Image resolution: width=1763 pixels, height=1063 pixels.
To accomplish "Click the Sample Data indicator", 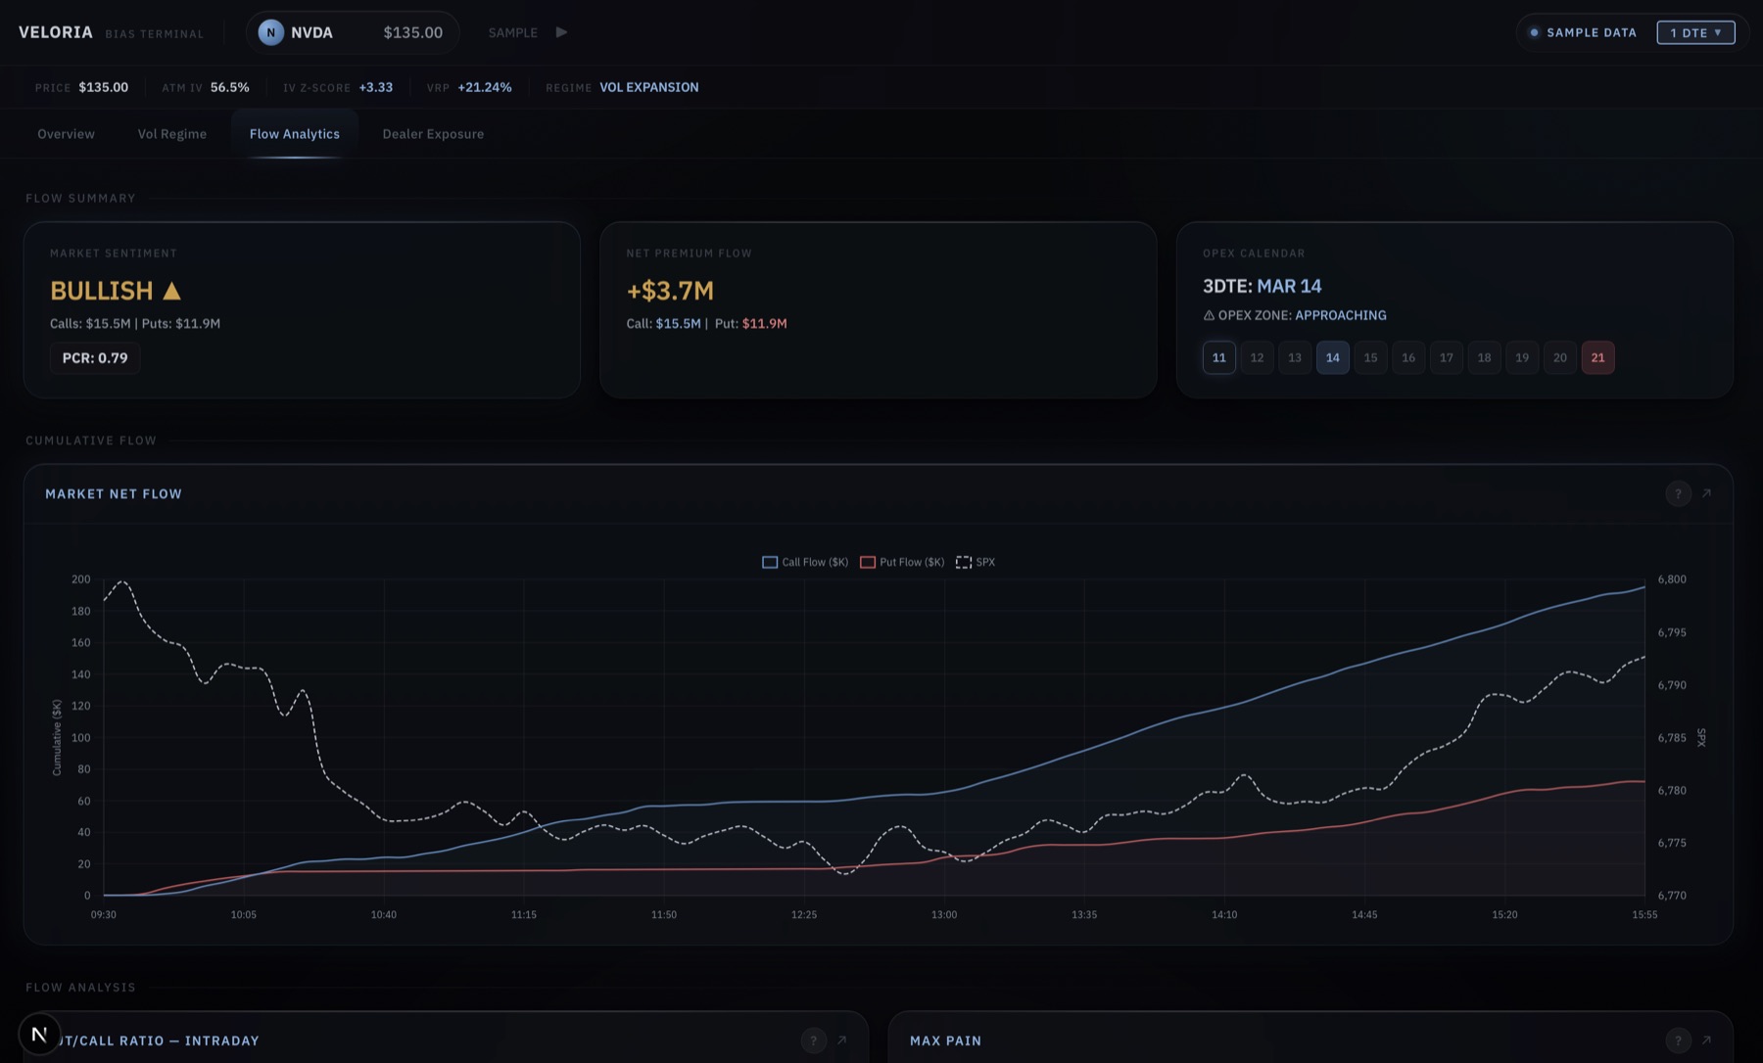I will click(x=1583, y=32).
